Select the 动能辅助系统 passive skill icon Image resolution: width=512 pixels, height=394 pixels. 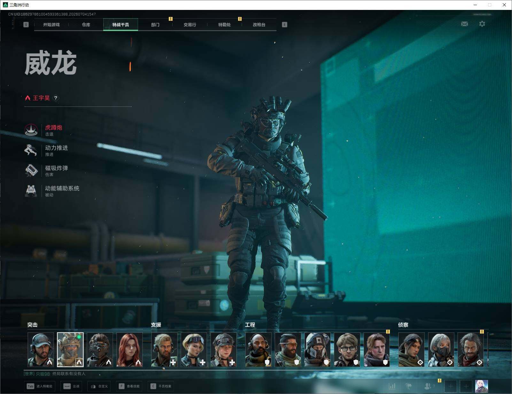[31, 191]
